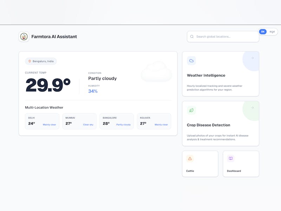Switch language to Kannada
Image resolution: width=281 pixels, height=211 pixels.
[x=272, y=32]
